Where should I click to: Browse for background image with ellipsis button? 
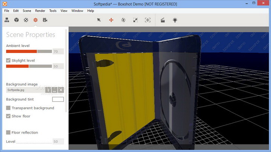tap(54, 90)
